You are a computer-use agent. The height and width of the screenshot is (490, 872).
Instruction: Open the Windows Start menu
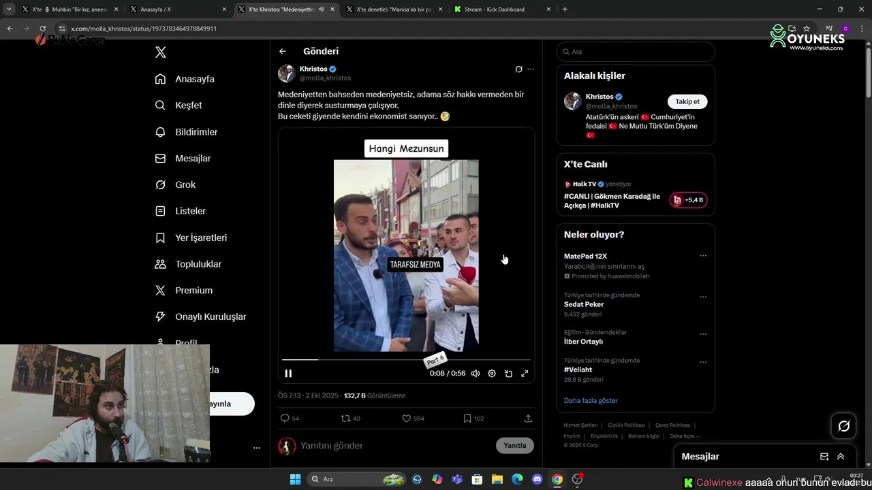pos(295,479)
